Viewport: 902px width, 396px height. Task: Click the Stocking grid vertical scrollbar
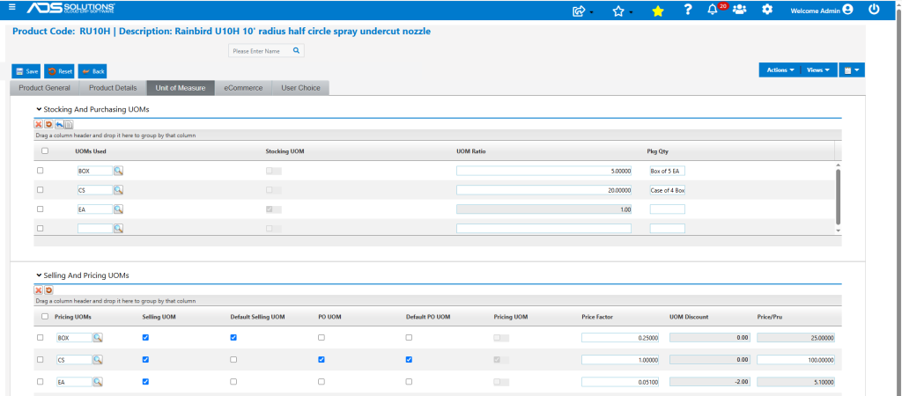[x=838, y=196]
